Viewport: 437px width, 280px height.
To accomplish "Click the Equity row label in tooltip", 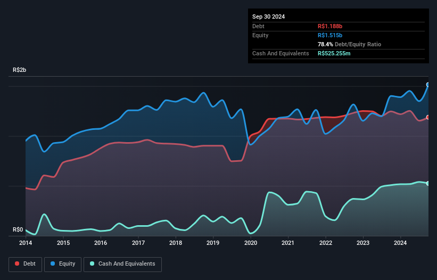I will pos(260,35).
